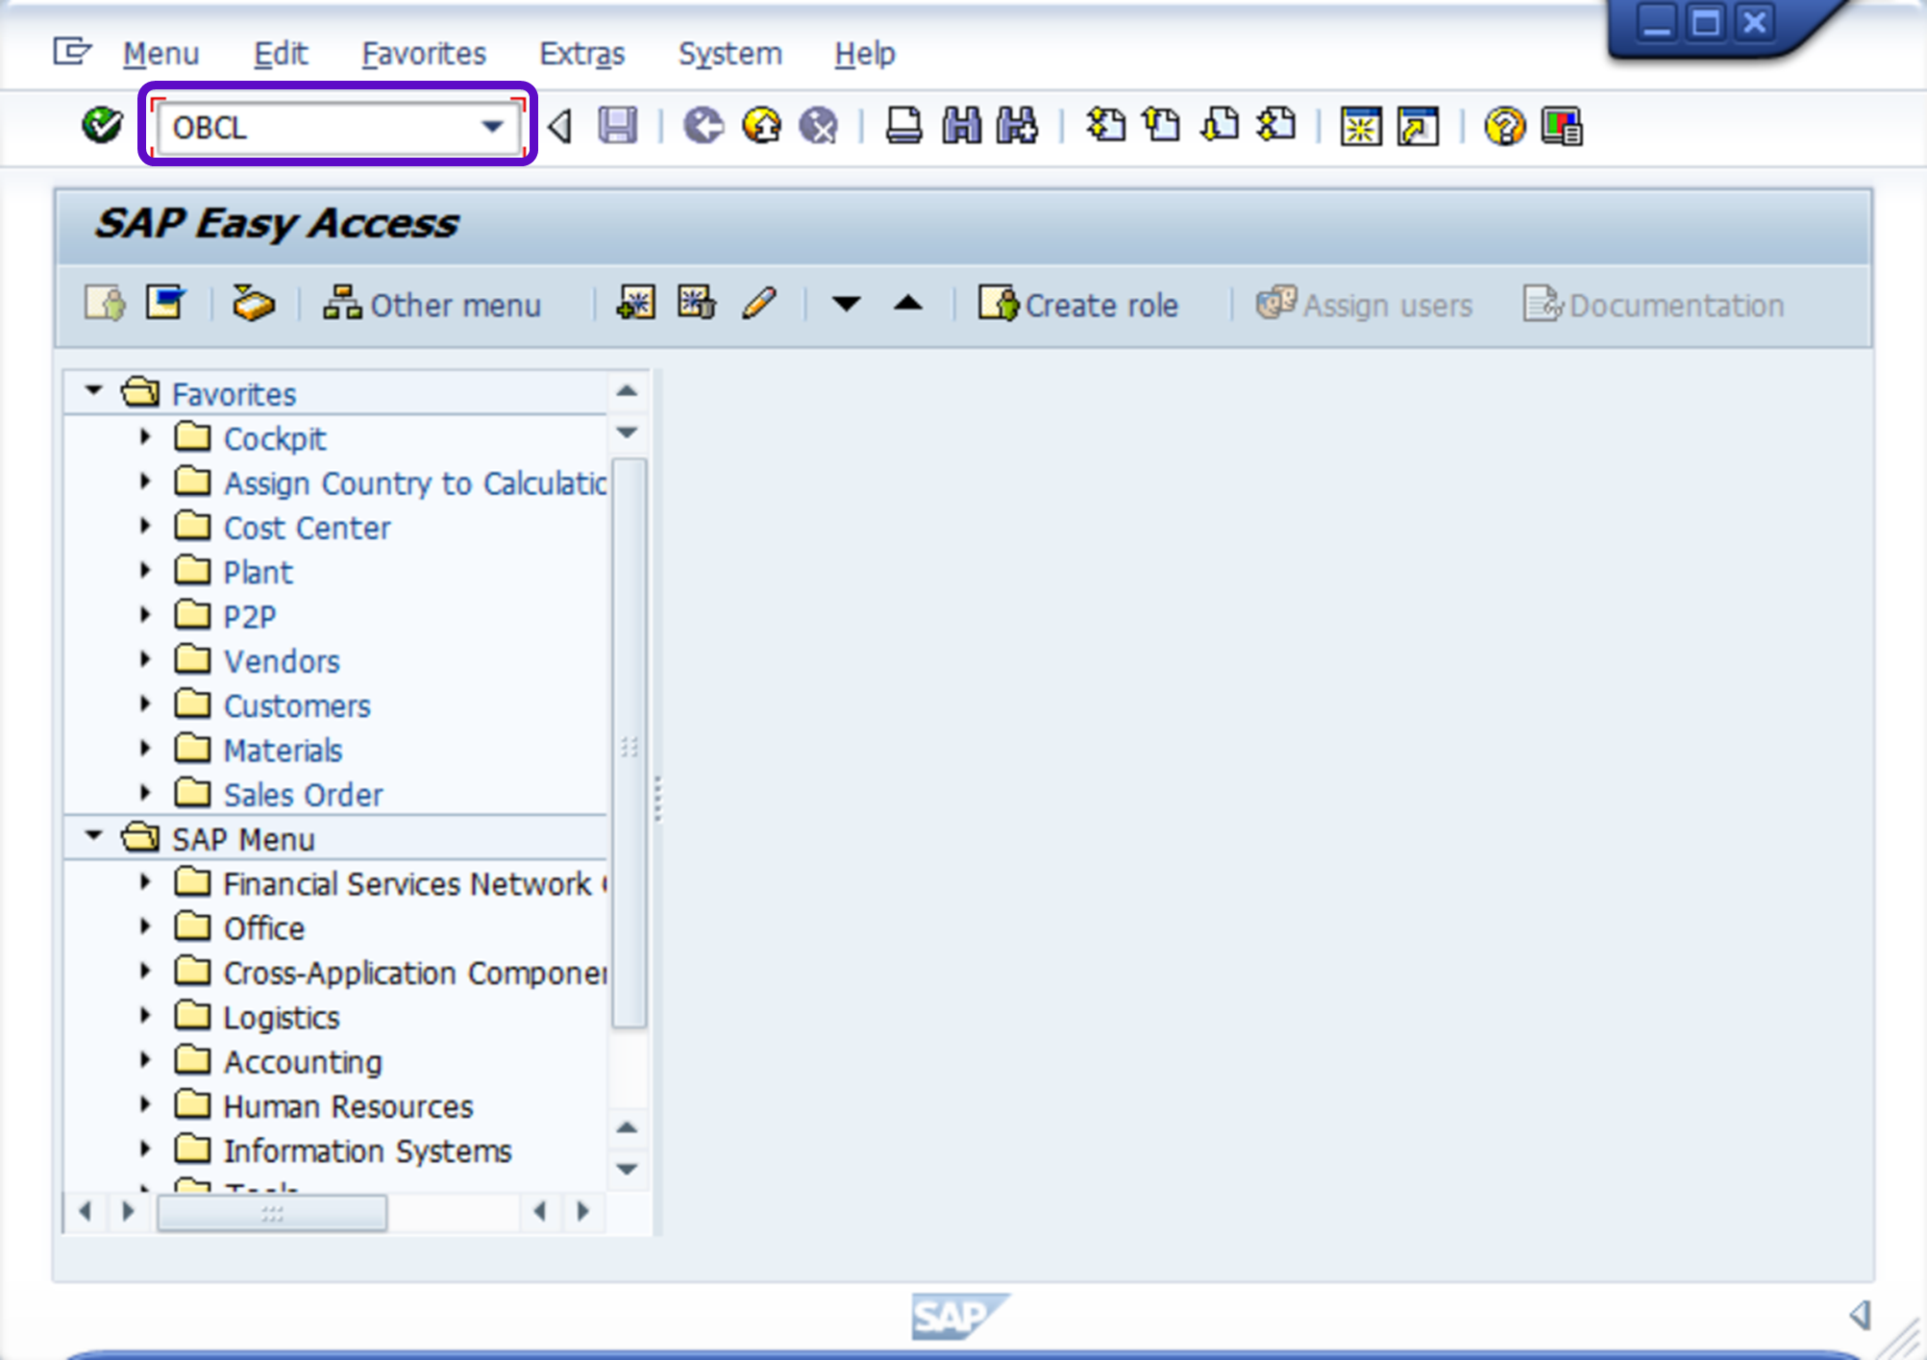Screen dimensions: 1927x1360
Task: Collapse the SAP Menu tree node
Action: [x=93, y=836]
